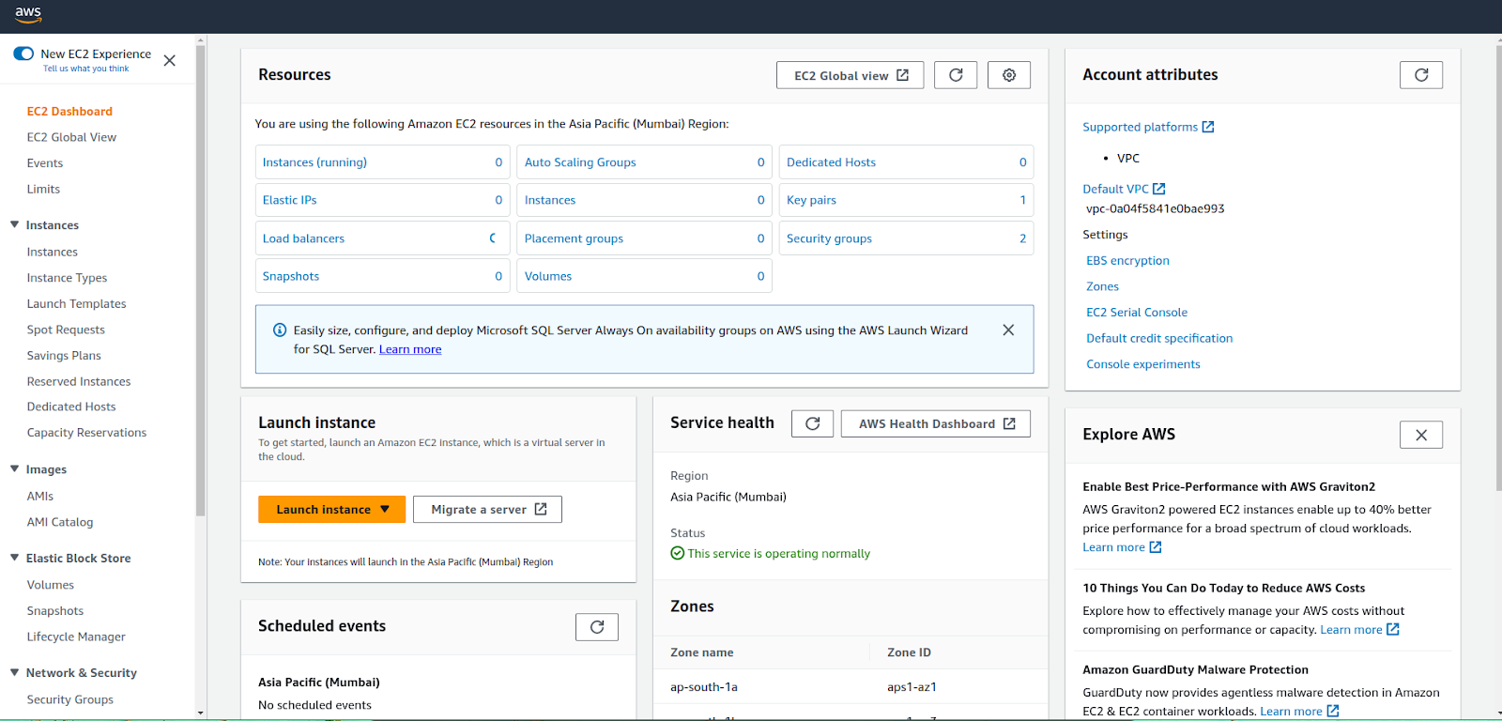Open Key pairs resource link

(x=811, y=200)
